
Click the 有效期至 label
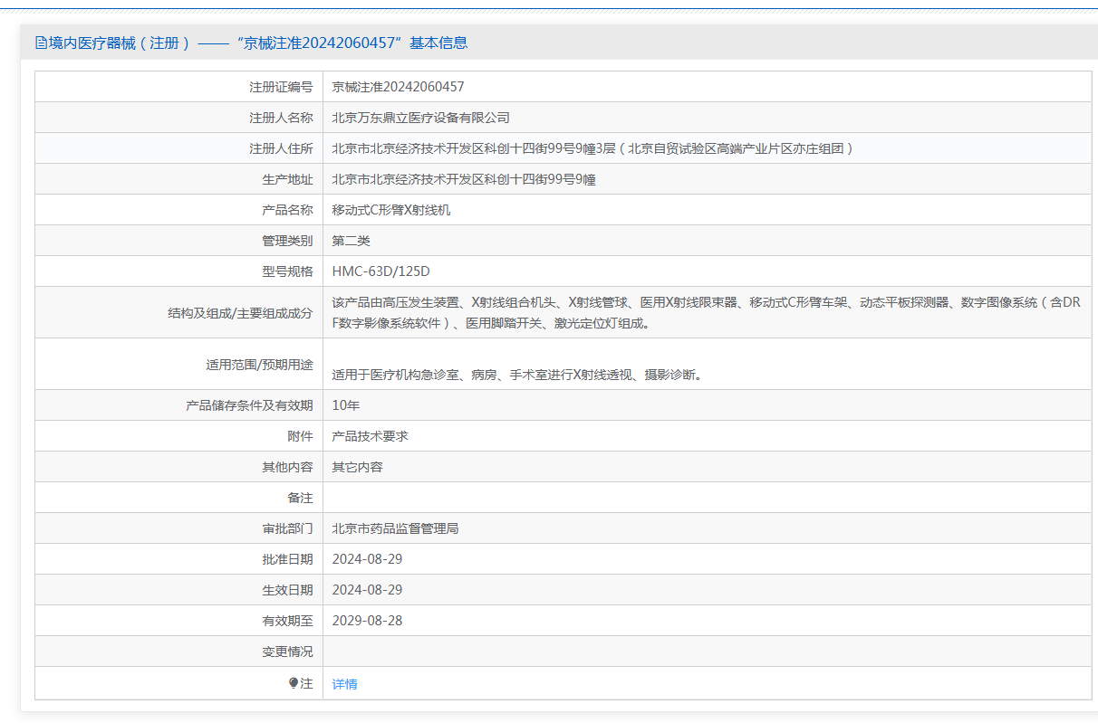coord(287,621)
